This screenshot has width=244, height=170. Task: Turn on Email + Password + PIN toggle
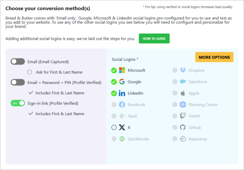coord(18,83)
